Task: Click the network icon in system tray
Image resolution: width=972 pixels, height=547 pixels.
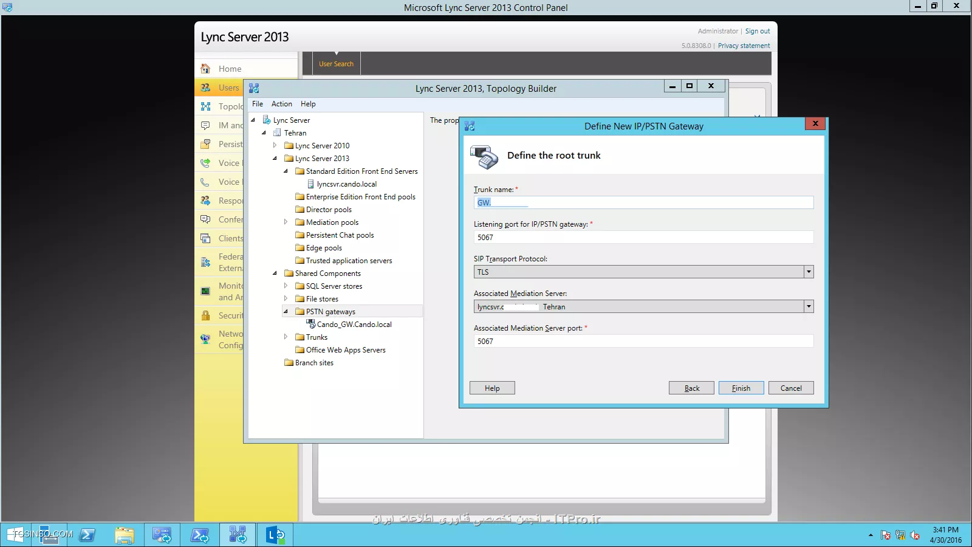Action: (900, 535)
